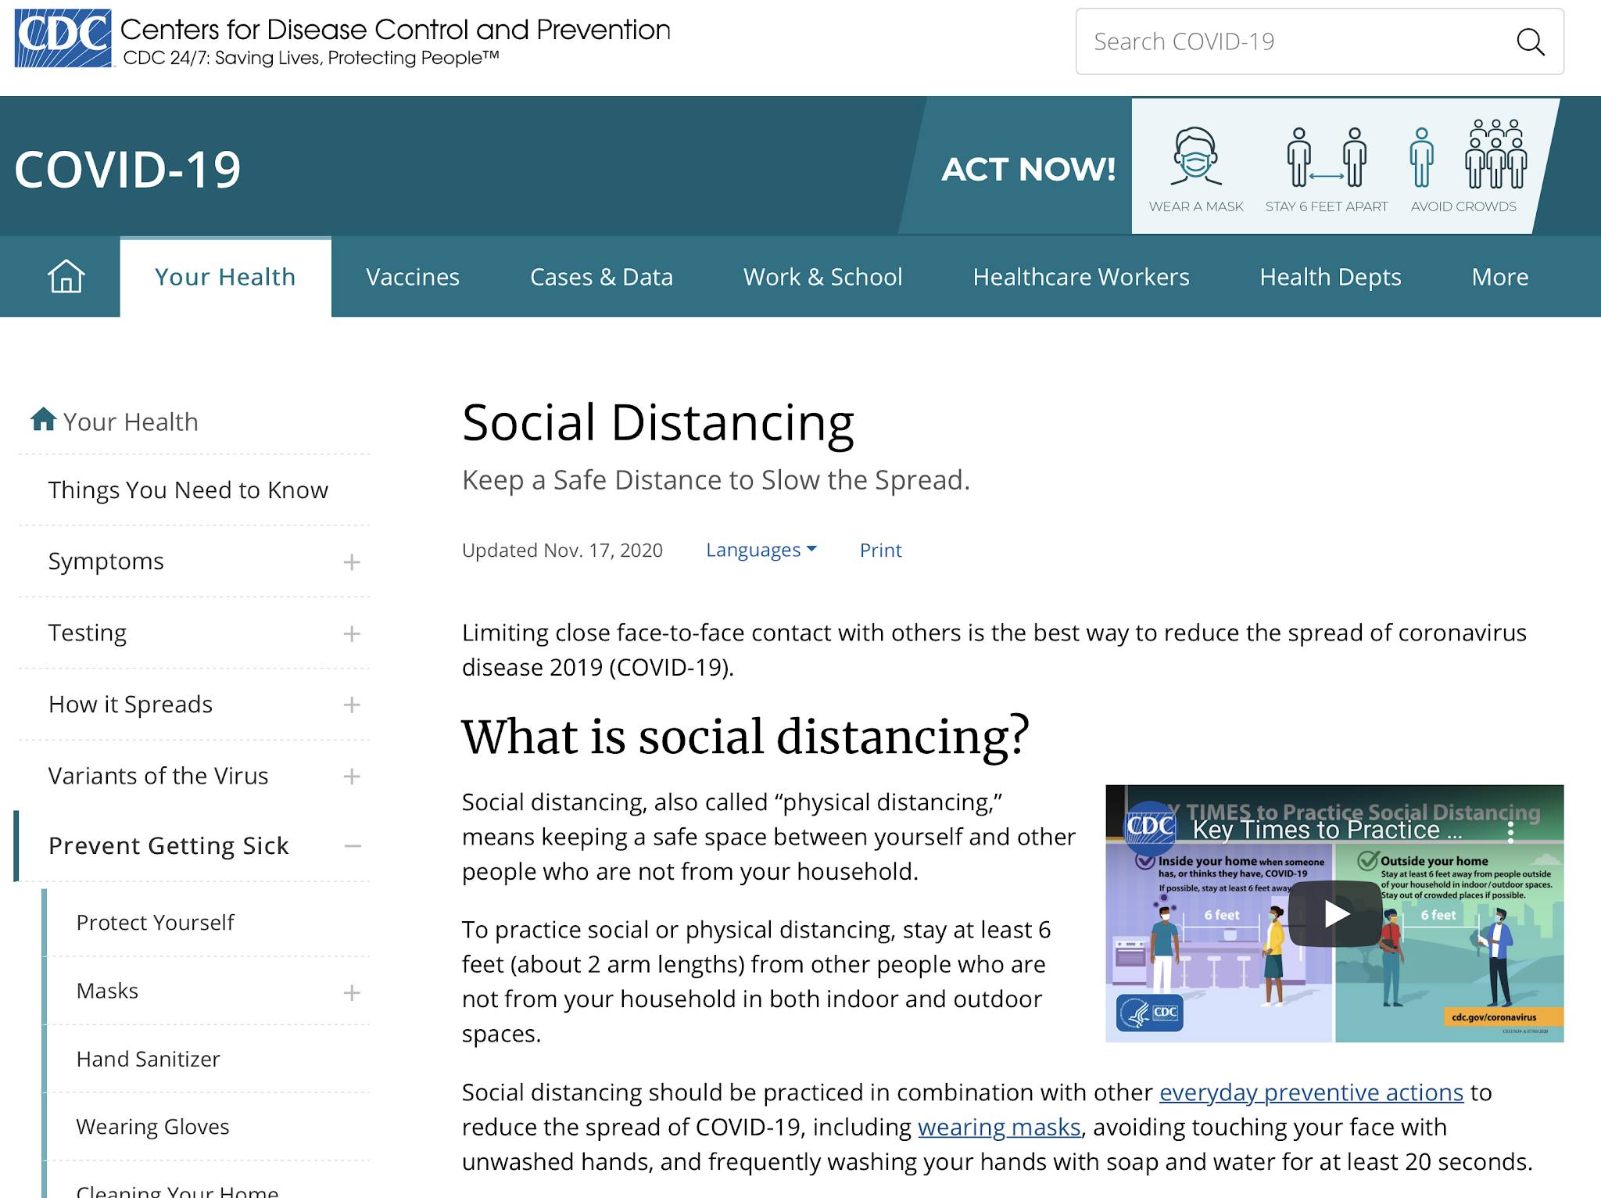The width and height of the screenshot is (1601, 1198).
Task: Open the Masks sidebar link
Action: click(x=107, y=991)
